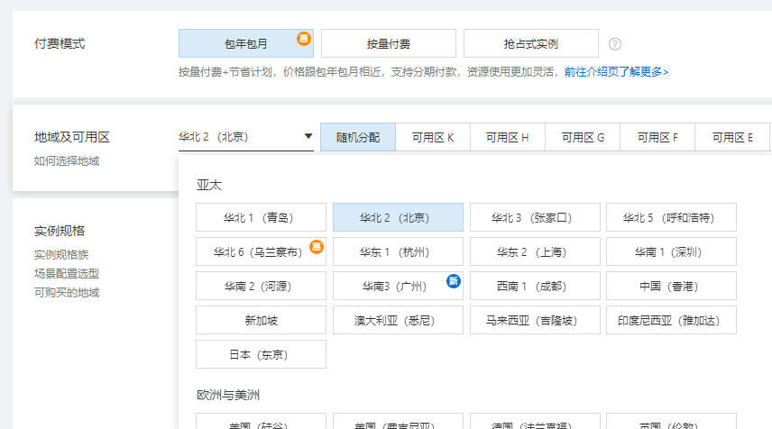The width and height of the screenshot is (772, 429).
Task: Choose region 华北 2 (北京)
Action: pyautogui.click(x=398, y=217)
